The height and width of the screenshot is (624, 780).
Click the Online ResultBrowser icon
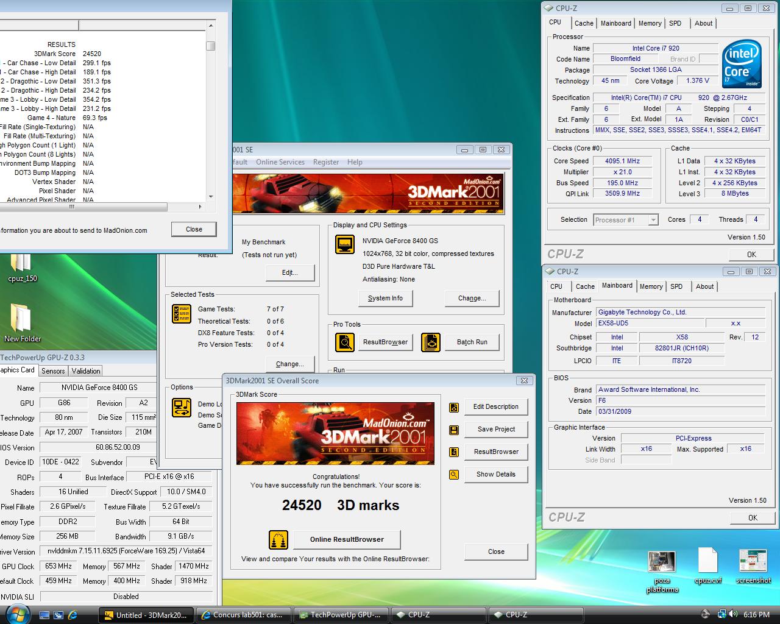(278, 539)
